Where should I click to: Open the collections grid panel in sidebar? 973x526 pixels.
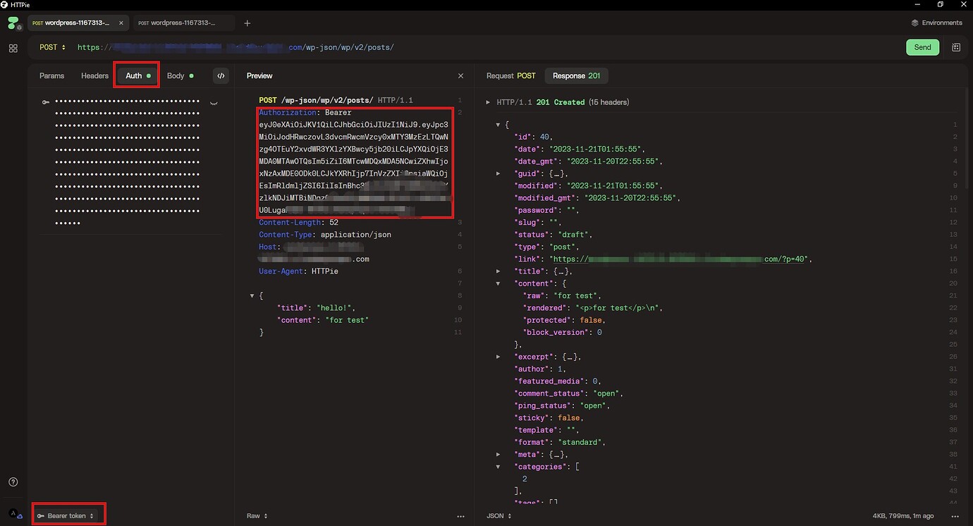13,47
